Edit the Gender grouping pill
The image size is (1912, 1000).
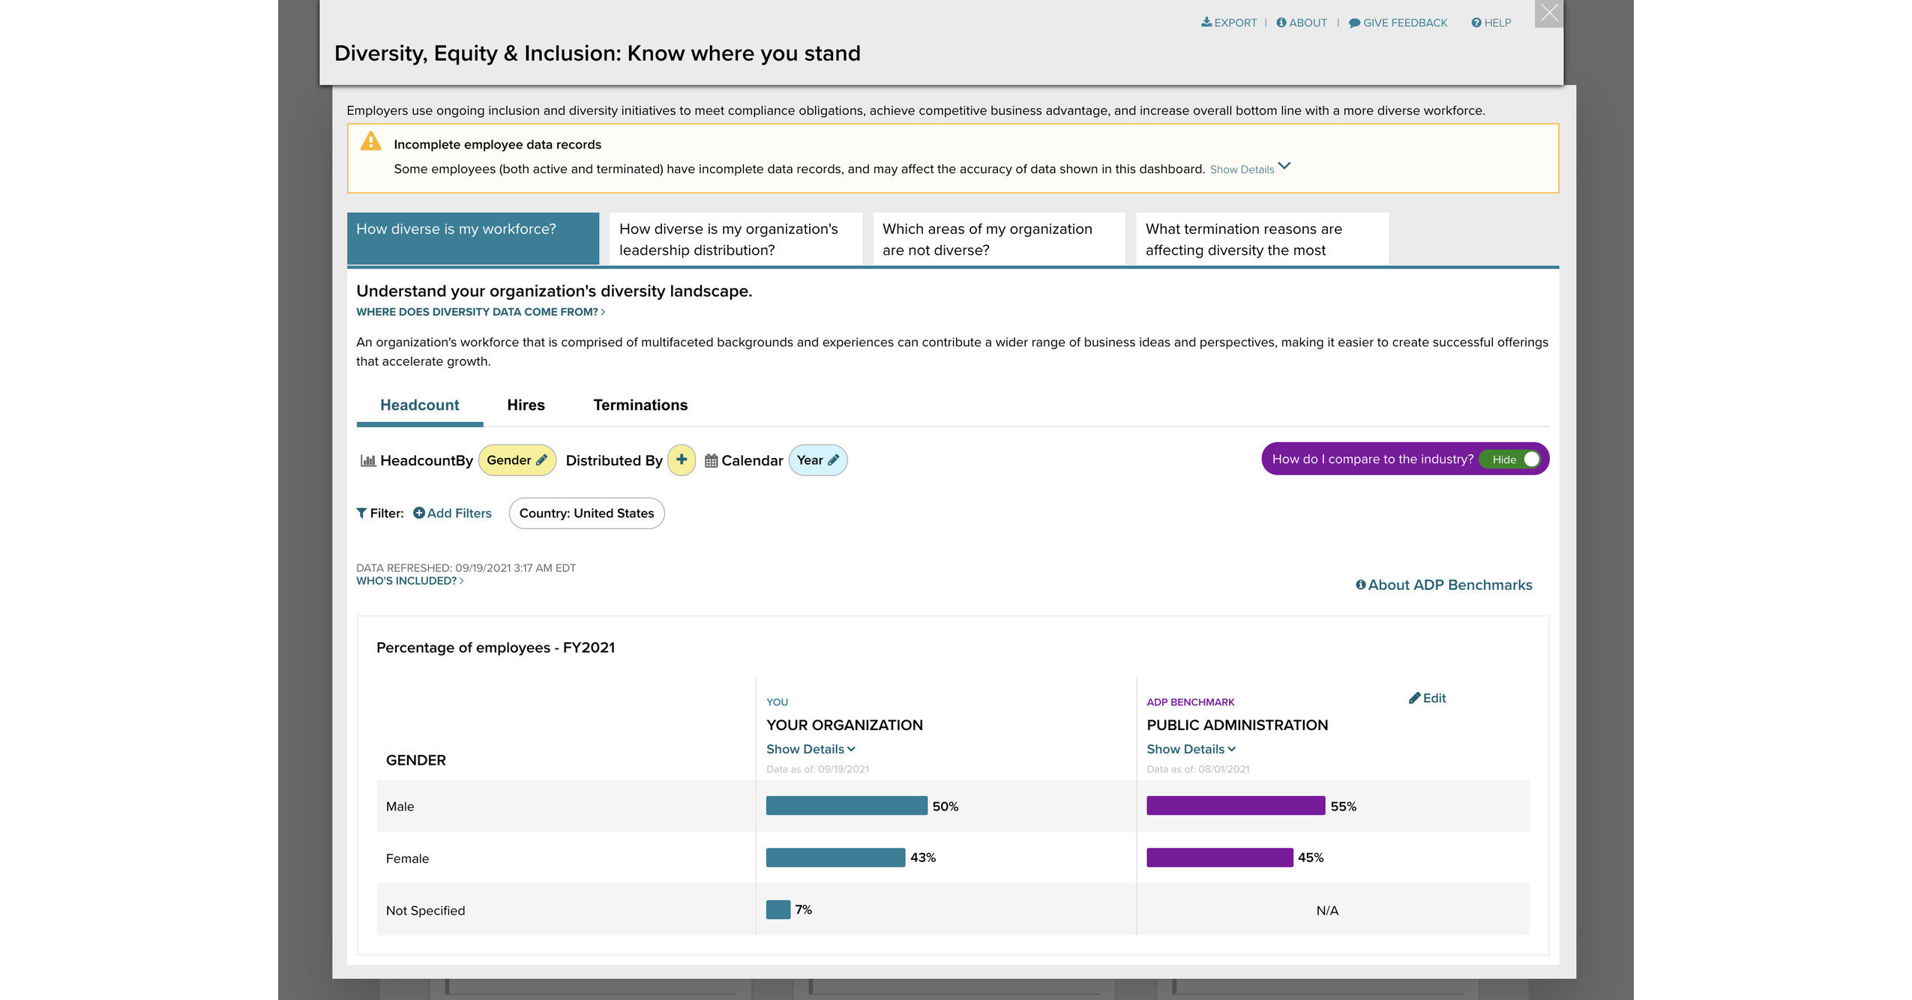[x=517, y=460]
